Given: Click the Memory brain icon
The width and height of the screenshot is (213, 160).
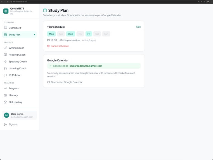Looking at the screenshot, I should (x=5, y=95).
